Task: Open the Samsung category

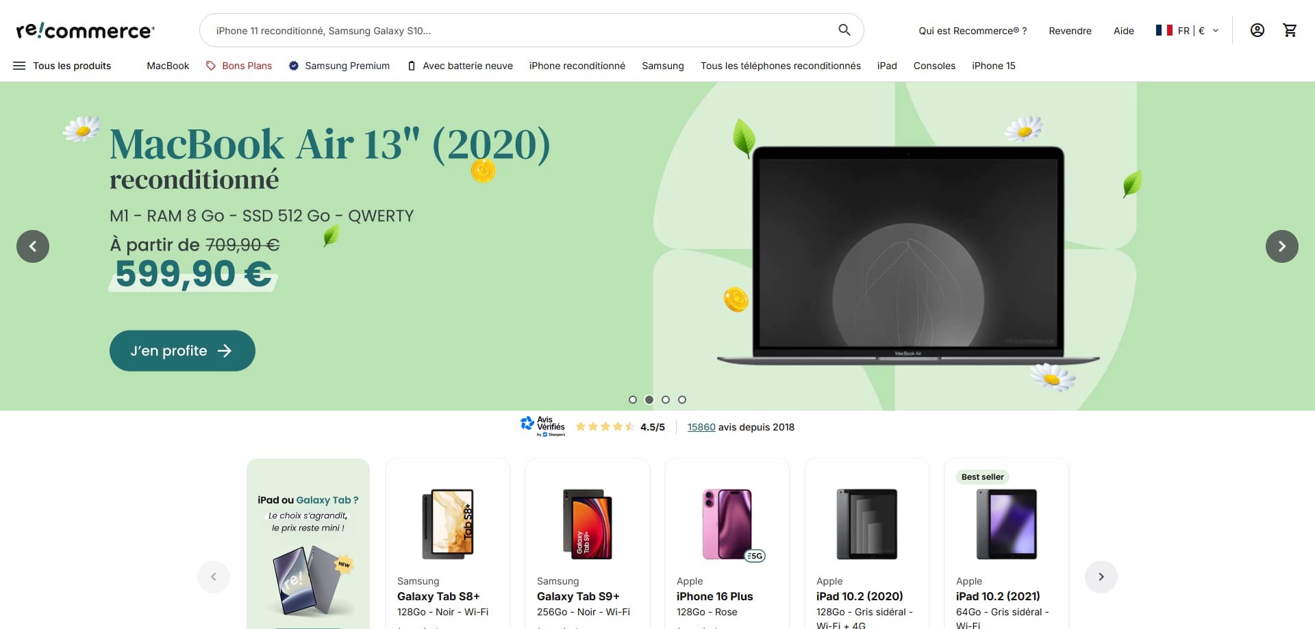Action: [663, 66]
